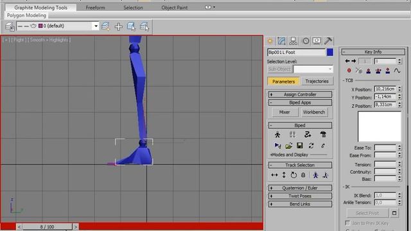Toggle Biped Motion Flow Mode icon
The width and height of the screenshot is (411, 231).
point(308,135)
